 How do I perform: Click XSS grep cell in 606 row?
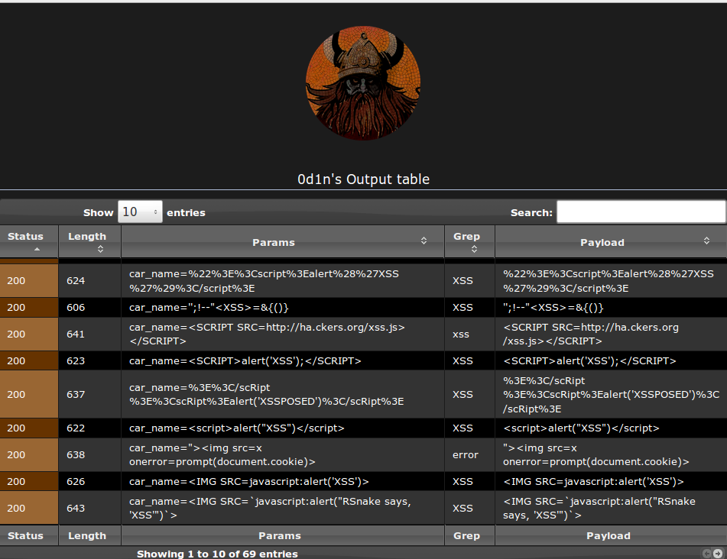click(x=469, y=308)
